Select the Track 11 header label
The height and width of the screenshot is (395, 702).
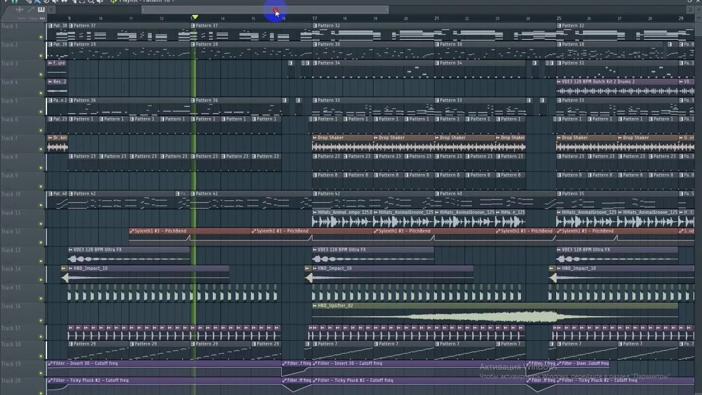coord(10,213)
